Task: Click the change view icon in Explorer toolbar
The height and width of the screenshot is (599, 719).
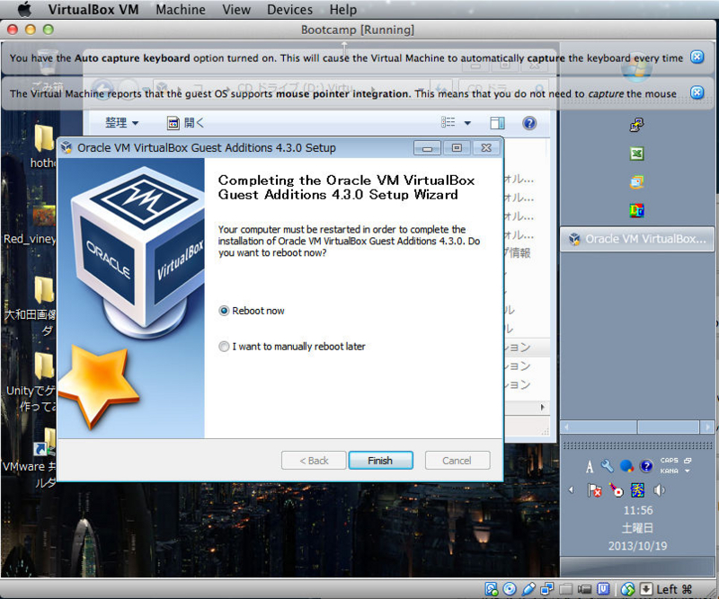Action: click(448, 122)
